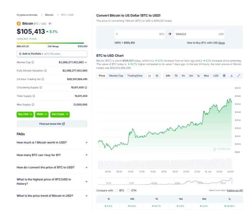Open Earn Crypto dropdown
This screenshot has height=212, width=252.
(x=60, y=114)
